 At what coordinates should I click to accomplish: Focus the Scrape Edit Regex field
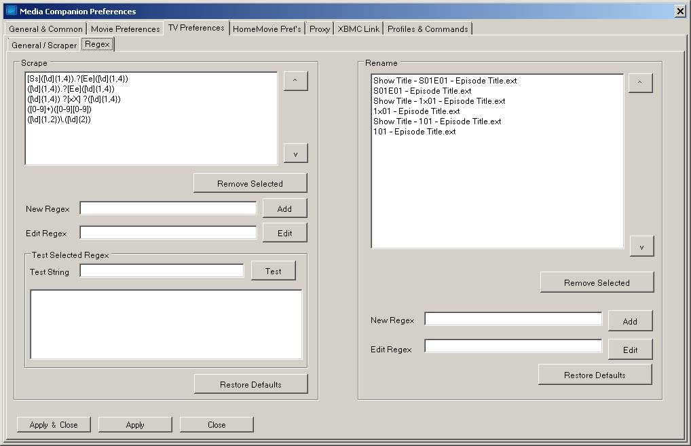168,233
